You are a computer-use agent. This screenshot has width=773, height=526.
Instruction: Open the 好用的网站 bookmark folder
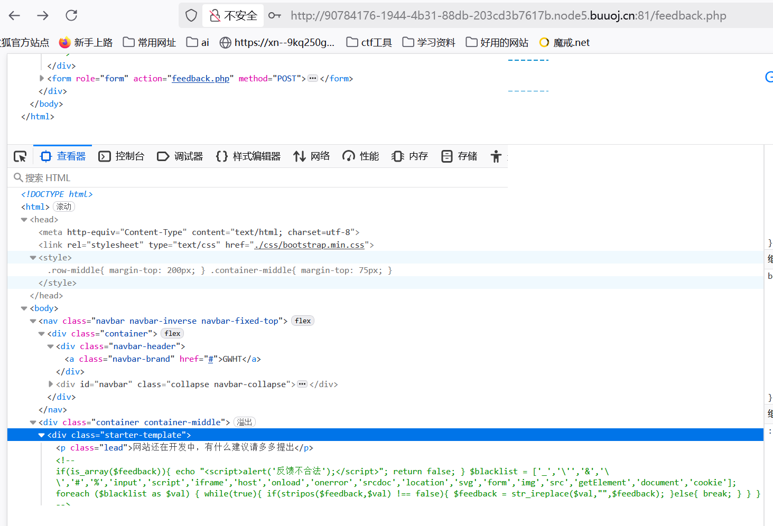point(497,43)
